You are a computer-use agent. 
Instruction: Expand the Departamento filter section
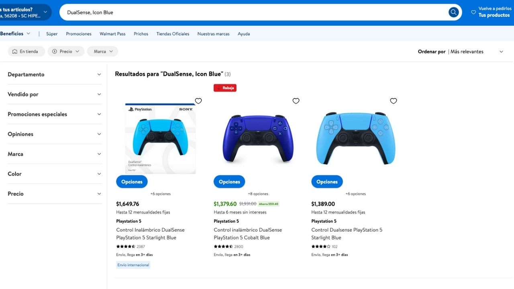coord(55,74)
